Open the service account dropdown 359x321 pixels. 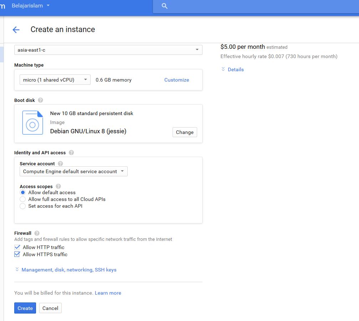[123, 171]
